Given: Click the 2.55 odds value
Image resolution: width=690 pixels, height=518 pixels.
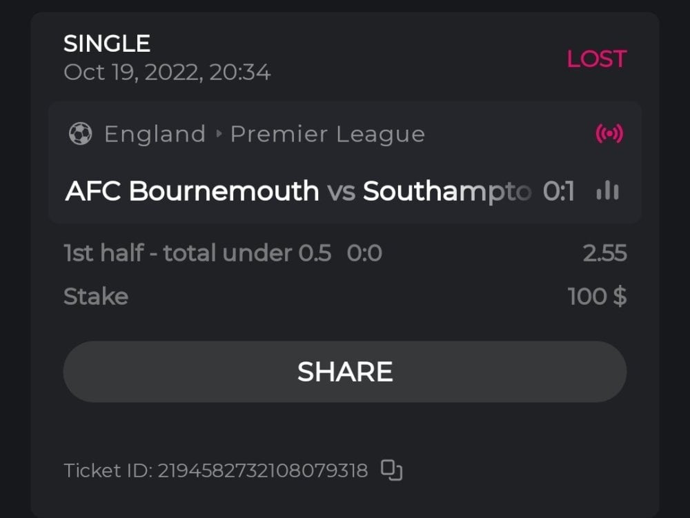Looking at the screenshot, I should (x=604, y=254).
